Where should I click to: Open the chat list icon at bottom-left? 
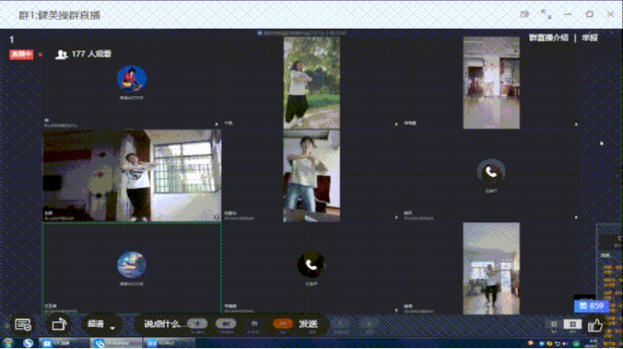(x=23, y=325)
